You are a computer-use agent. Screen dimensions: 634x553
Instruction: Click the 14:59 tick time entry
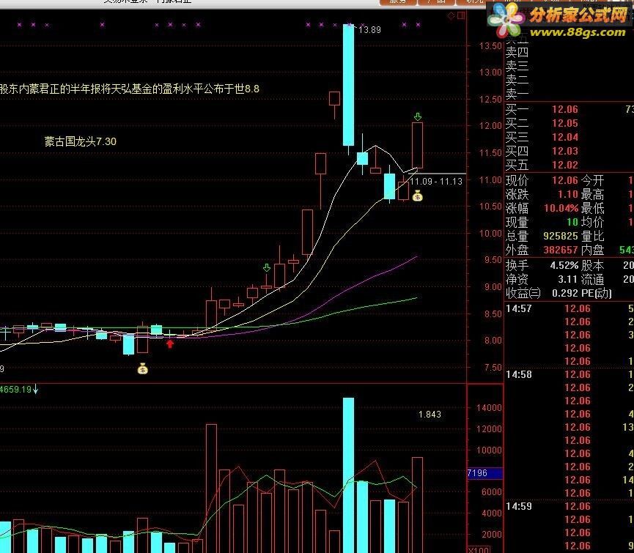(x=518, y=506)
